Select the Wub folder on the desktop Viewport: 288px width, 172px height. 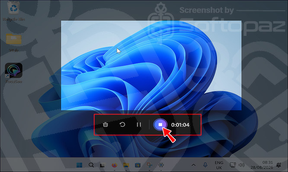(13, 42)
